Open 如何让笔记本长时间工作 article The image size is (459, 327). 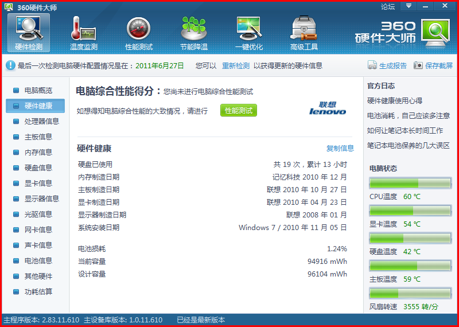[x=405, y=131]
